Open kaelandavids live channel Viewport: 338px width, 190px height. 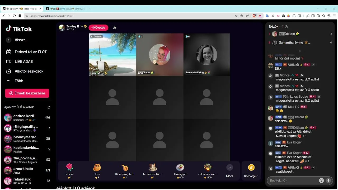[27, 149]
